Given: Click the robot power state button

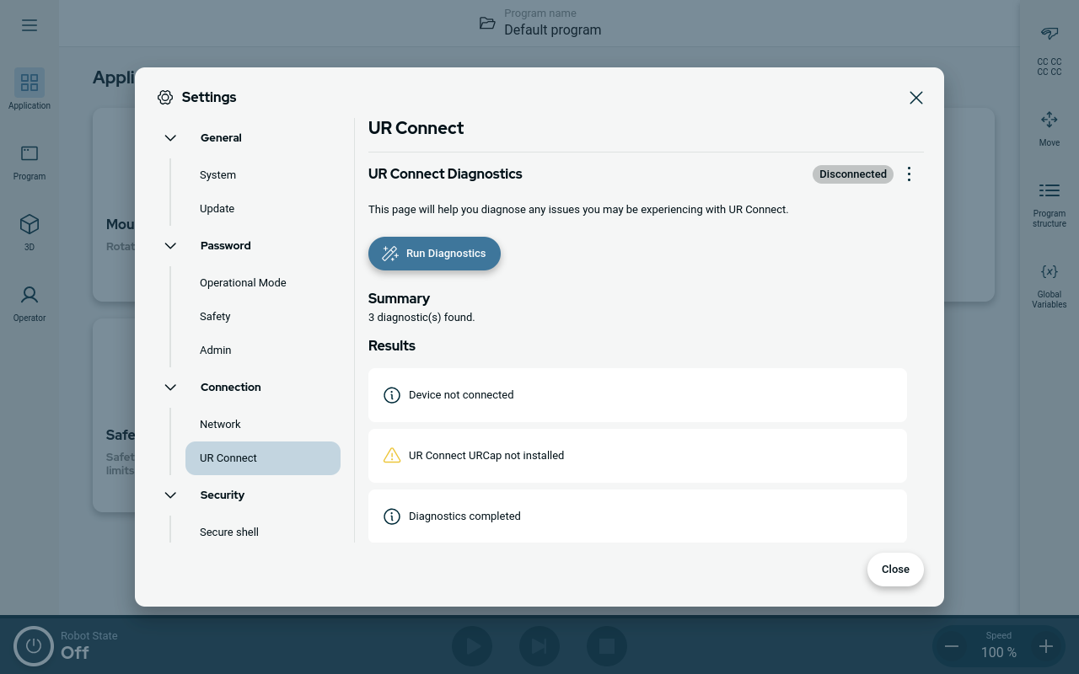Looking at the screenshot, I should coord(34,646).
